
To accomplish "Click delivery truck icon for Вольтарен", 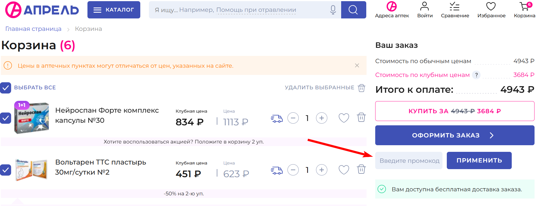I will (277, 170).
